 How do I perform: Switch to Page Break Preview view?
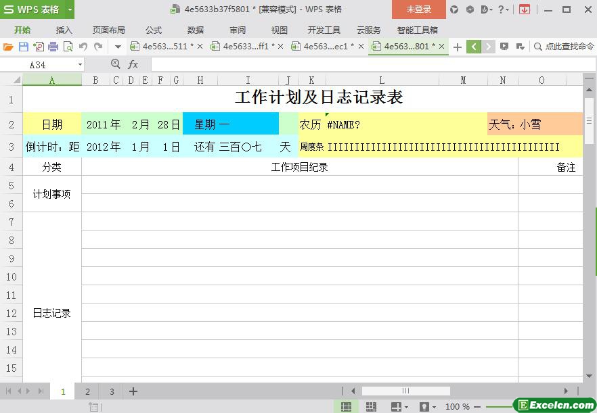(371, 407)
